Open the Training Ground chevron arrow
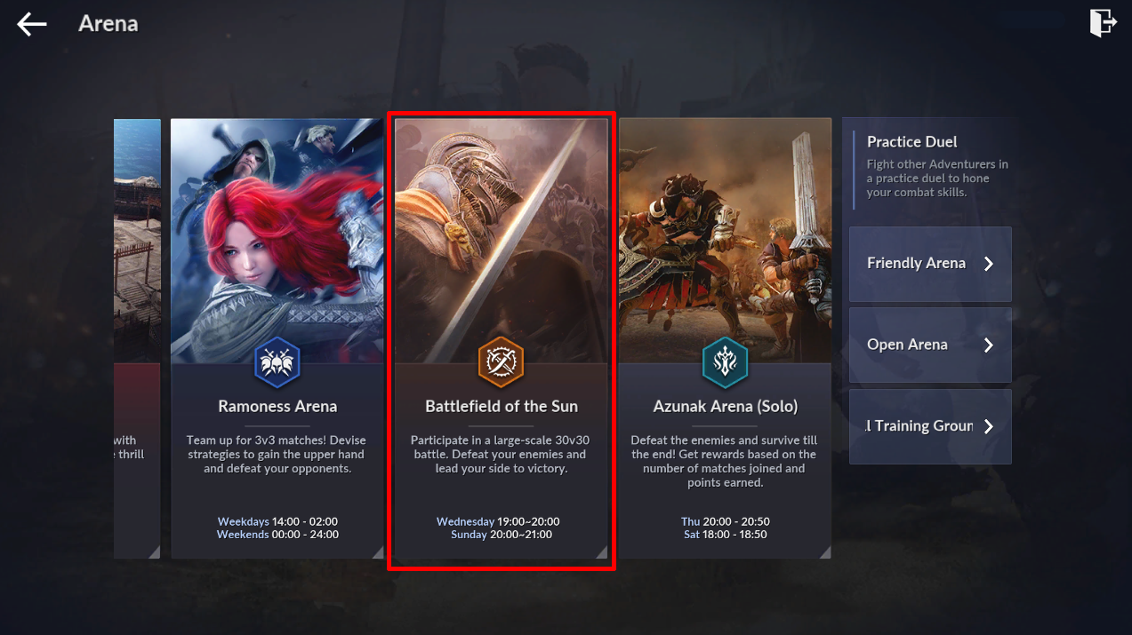The height and width of the screenshot is (635, 1132). (988, 426)
